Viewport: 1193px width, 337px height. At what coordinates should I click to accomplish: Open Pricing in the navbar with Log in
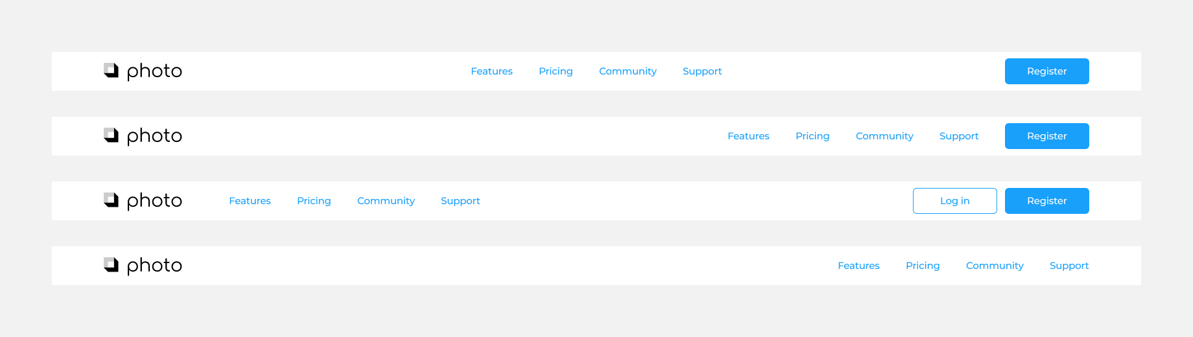click(314, 201)
